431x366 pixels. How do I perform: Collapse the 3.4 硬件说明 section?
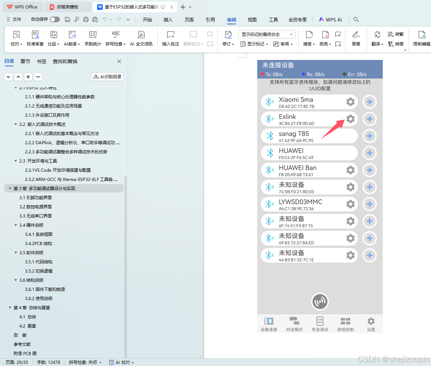(x=15, y=225)
